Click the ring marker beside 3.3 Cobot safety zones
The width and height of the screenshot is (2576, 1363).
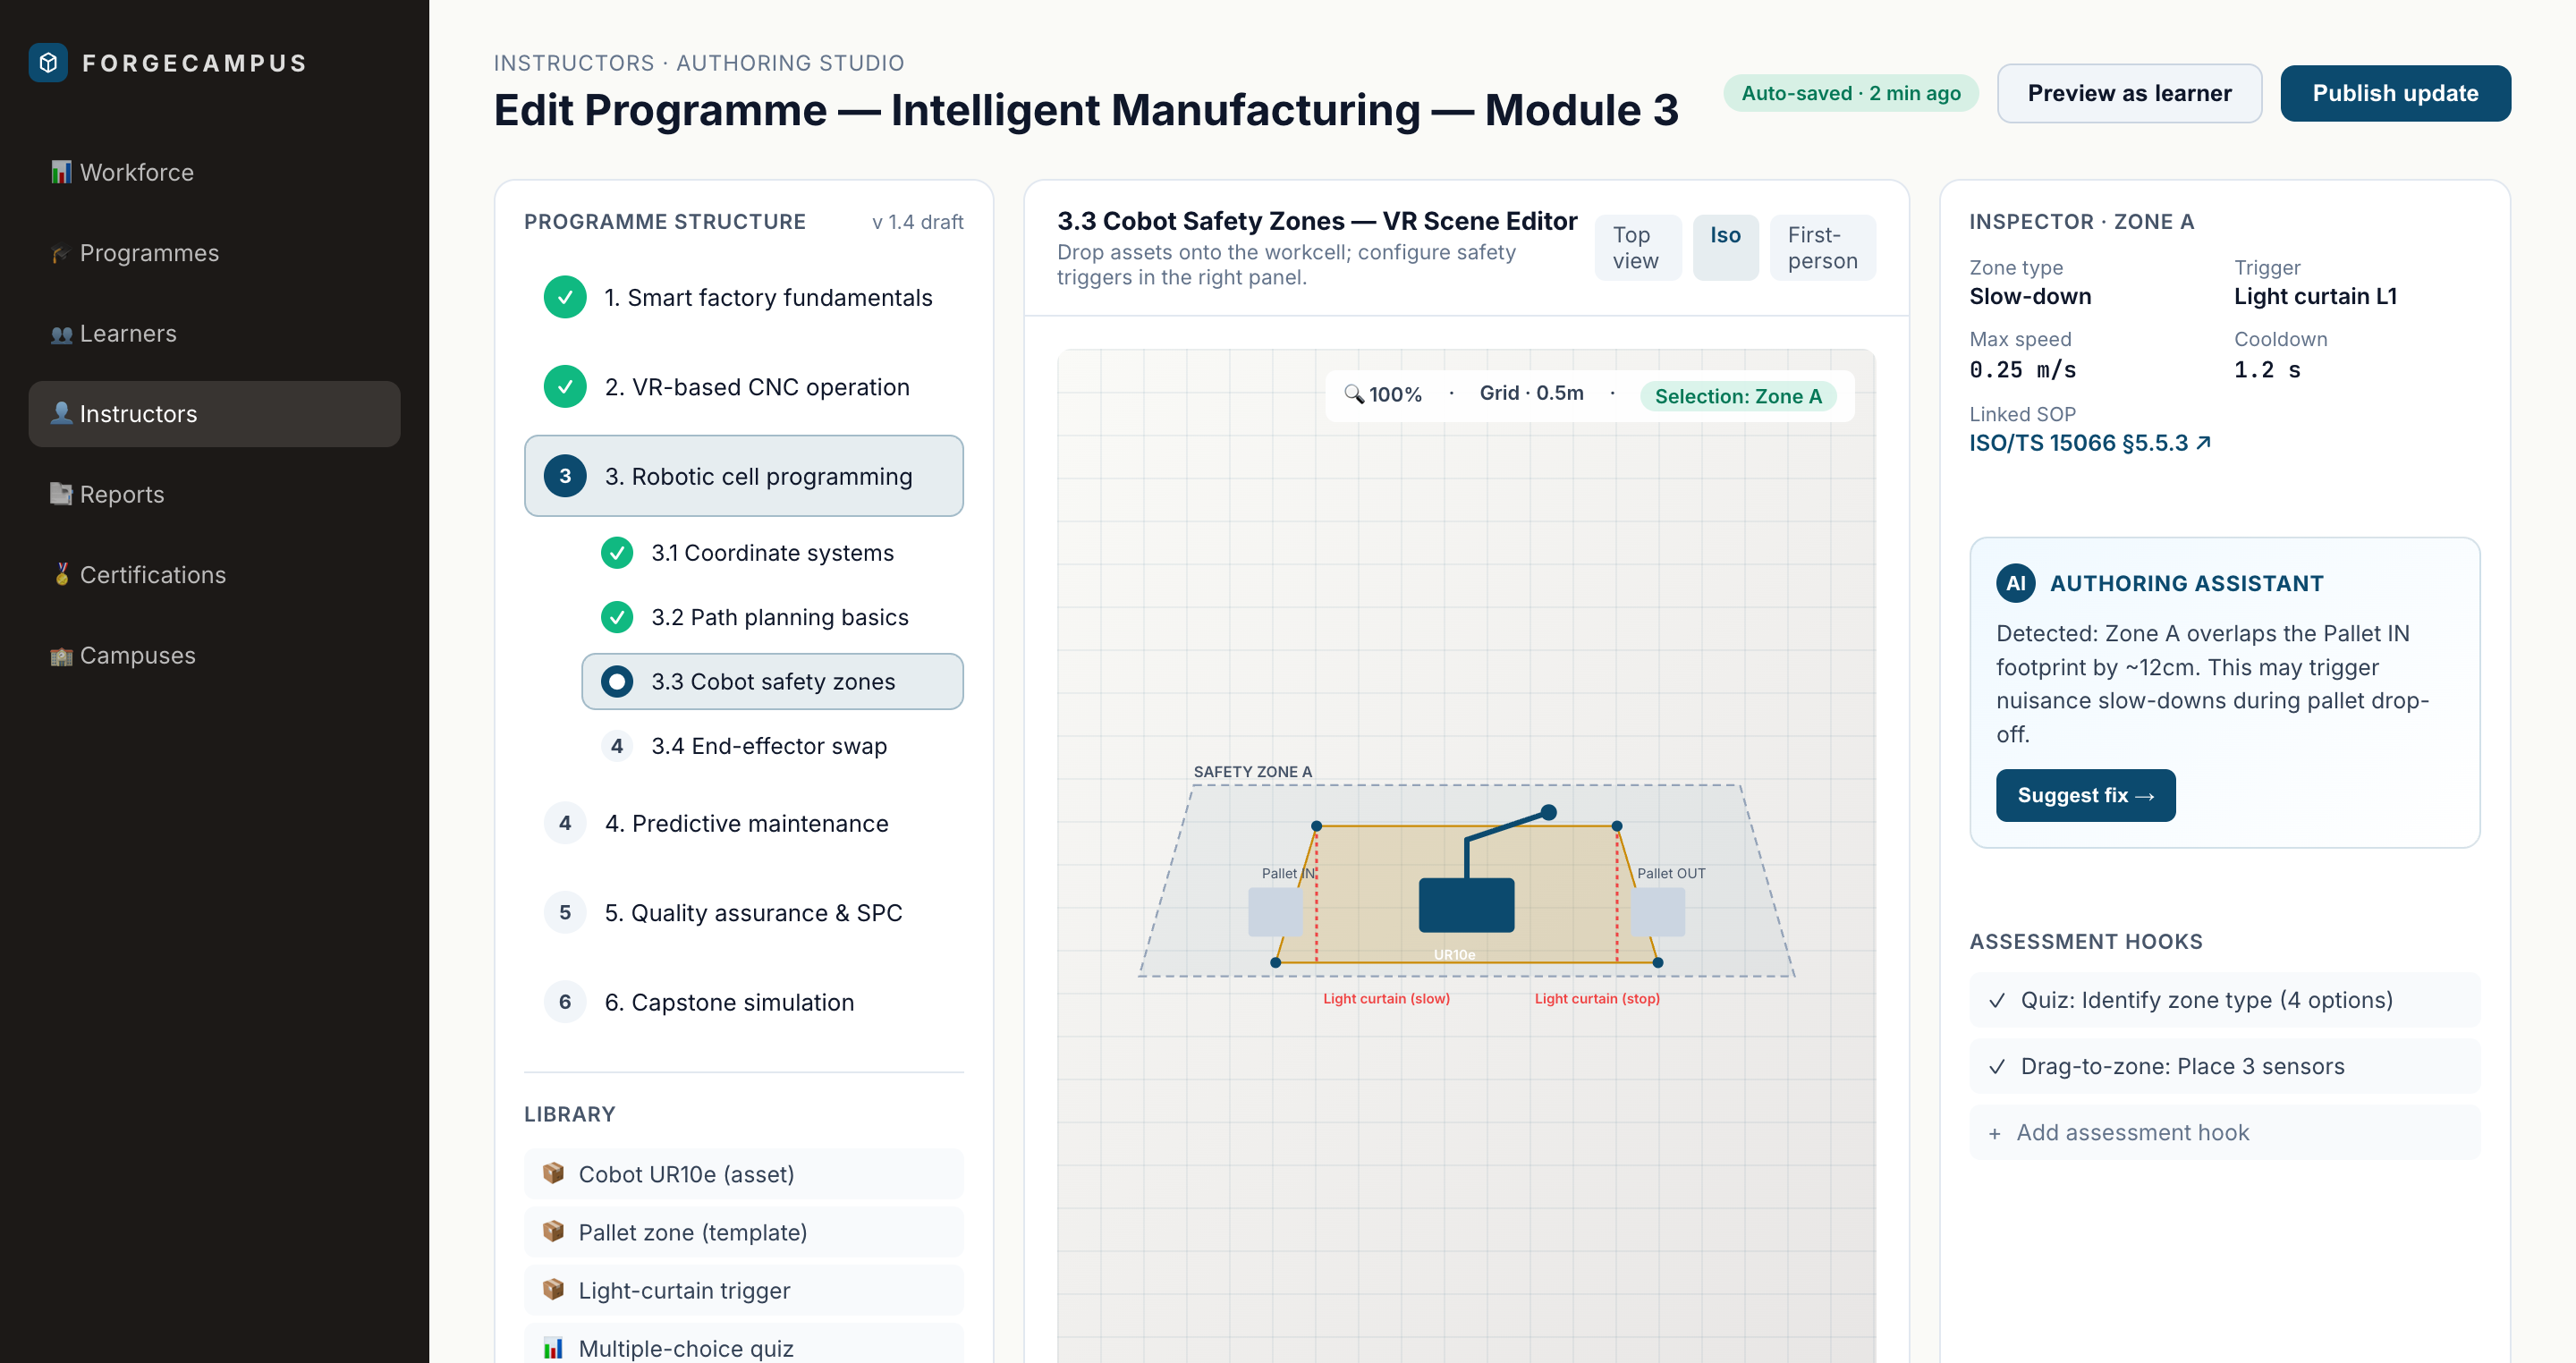point(617,682)
